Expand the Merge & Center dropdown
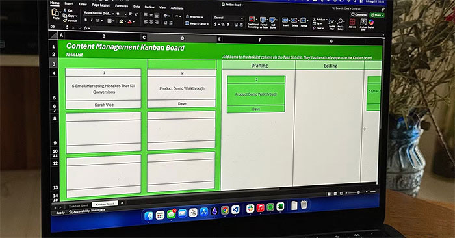 (x=209, y=24)
